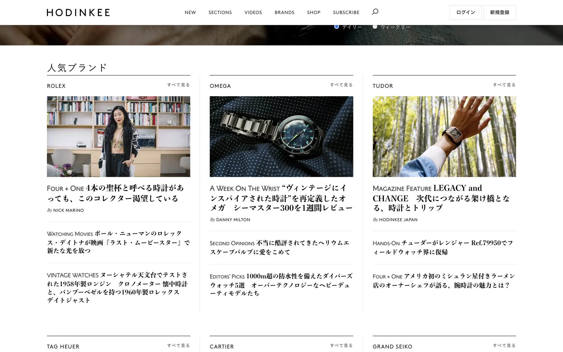The image size is (563, 352).
Task: Click the HODINKEE logo
Action: tap(78, 13)
